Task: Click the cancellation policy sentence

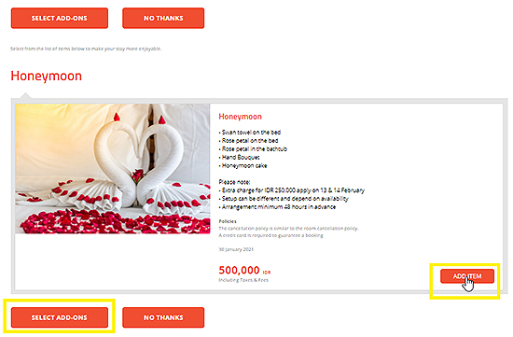Action: pos(288,229)
